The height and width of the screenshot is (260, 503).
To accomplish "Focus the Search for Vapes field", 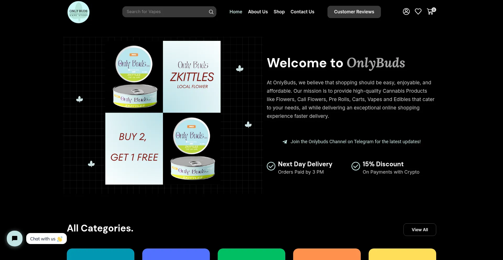I will point(169,12).
